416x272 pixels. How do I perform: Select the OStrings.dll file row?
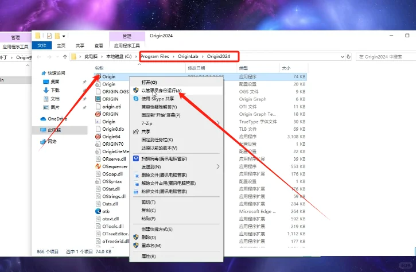click(201, 196)
